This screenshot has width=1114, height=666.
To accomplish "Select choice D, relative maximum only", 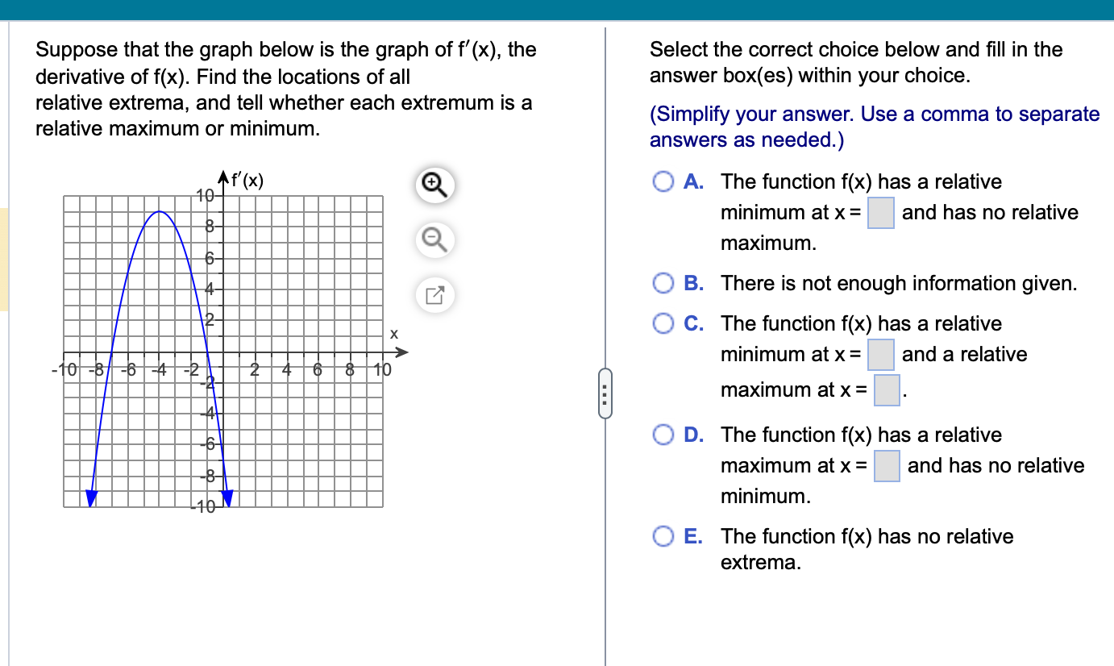I will pos(663,435).
